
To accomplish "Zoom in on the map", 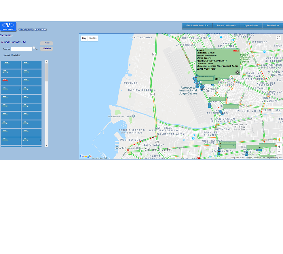I will point(279,147).
